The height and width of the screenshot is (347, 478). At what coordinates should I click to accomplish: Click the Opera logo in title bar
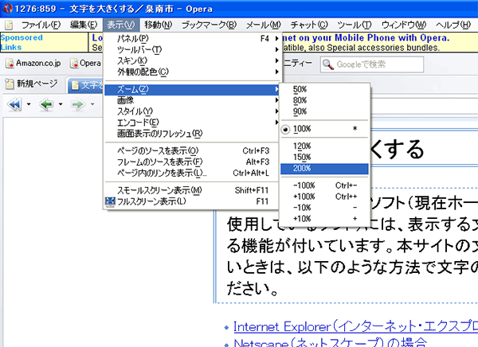click(7, 9)
